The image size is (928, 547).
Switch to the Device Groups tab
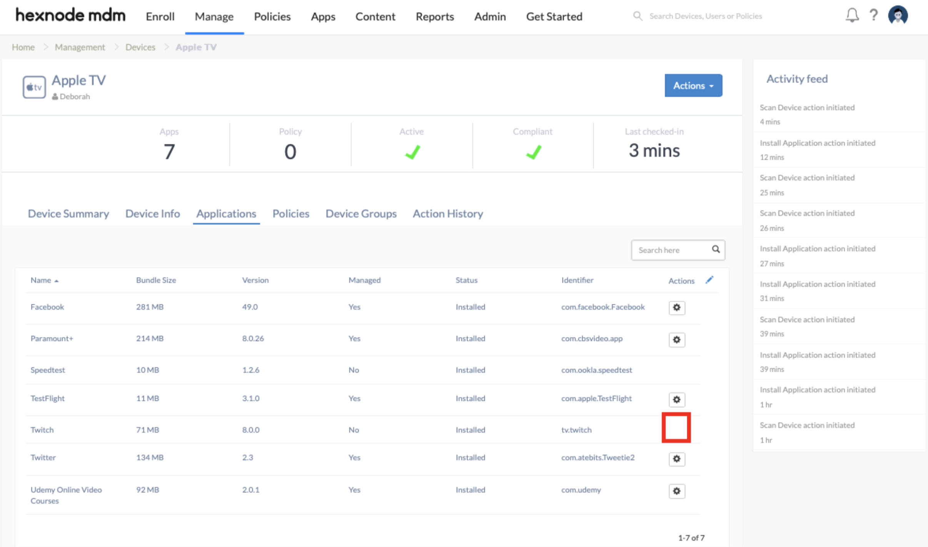361,213
